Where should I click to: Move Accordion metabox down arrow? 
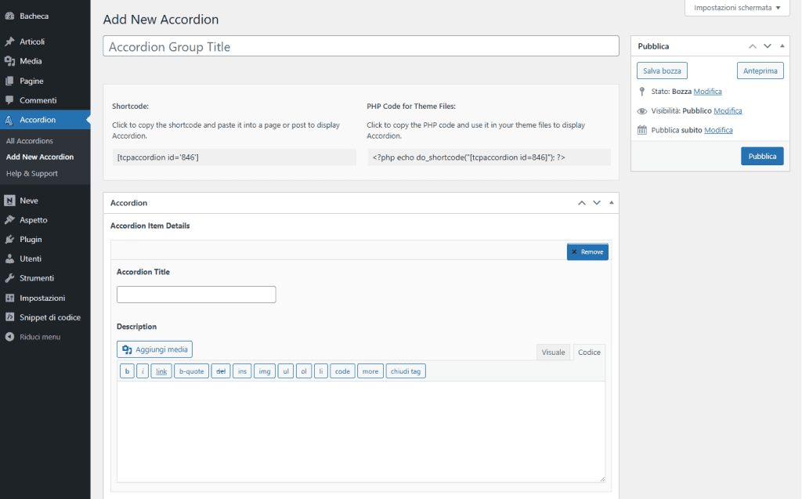point(596,203)
